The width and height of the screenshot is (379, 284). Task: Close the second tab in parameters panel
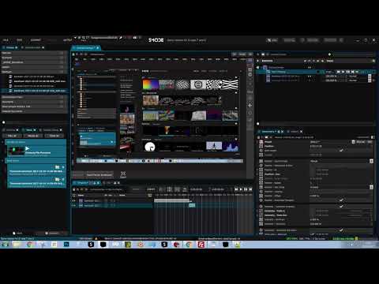[302, 132]
